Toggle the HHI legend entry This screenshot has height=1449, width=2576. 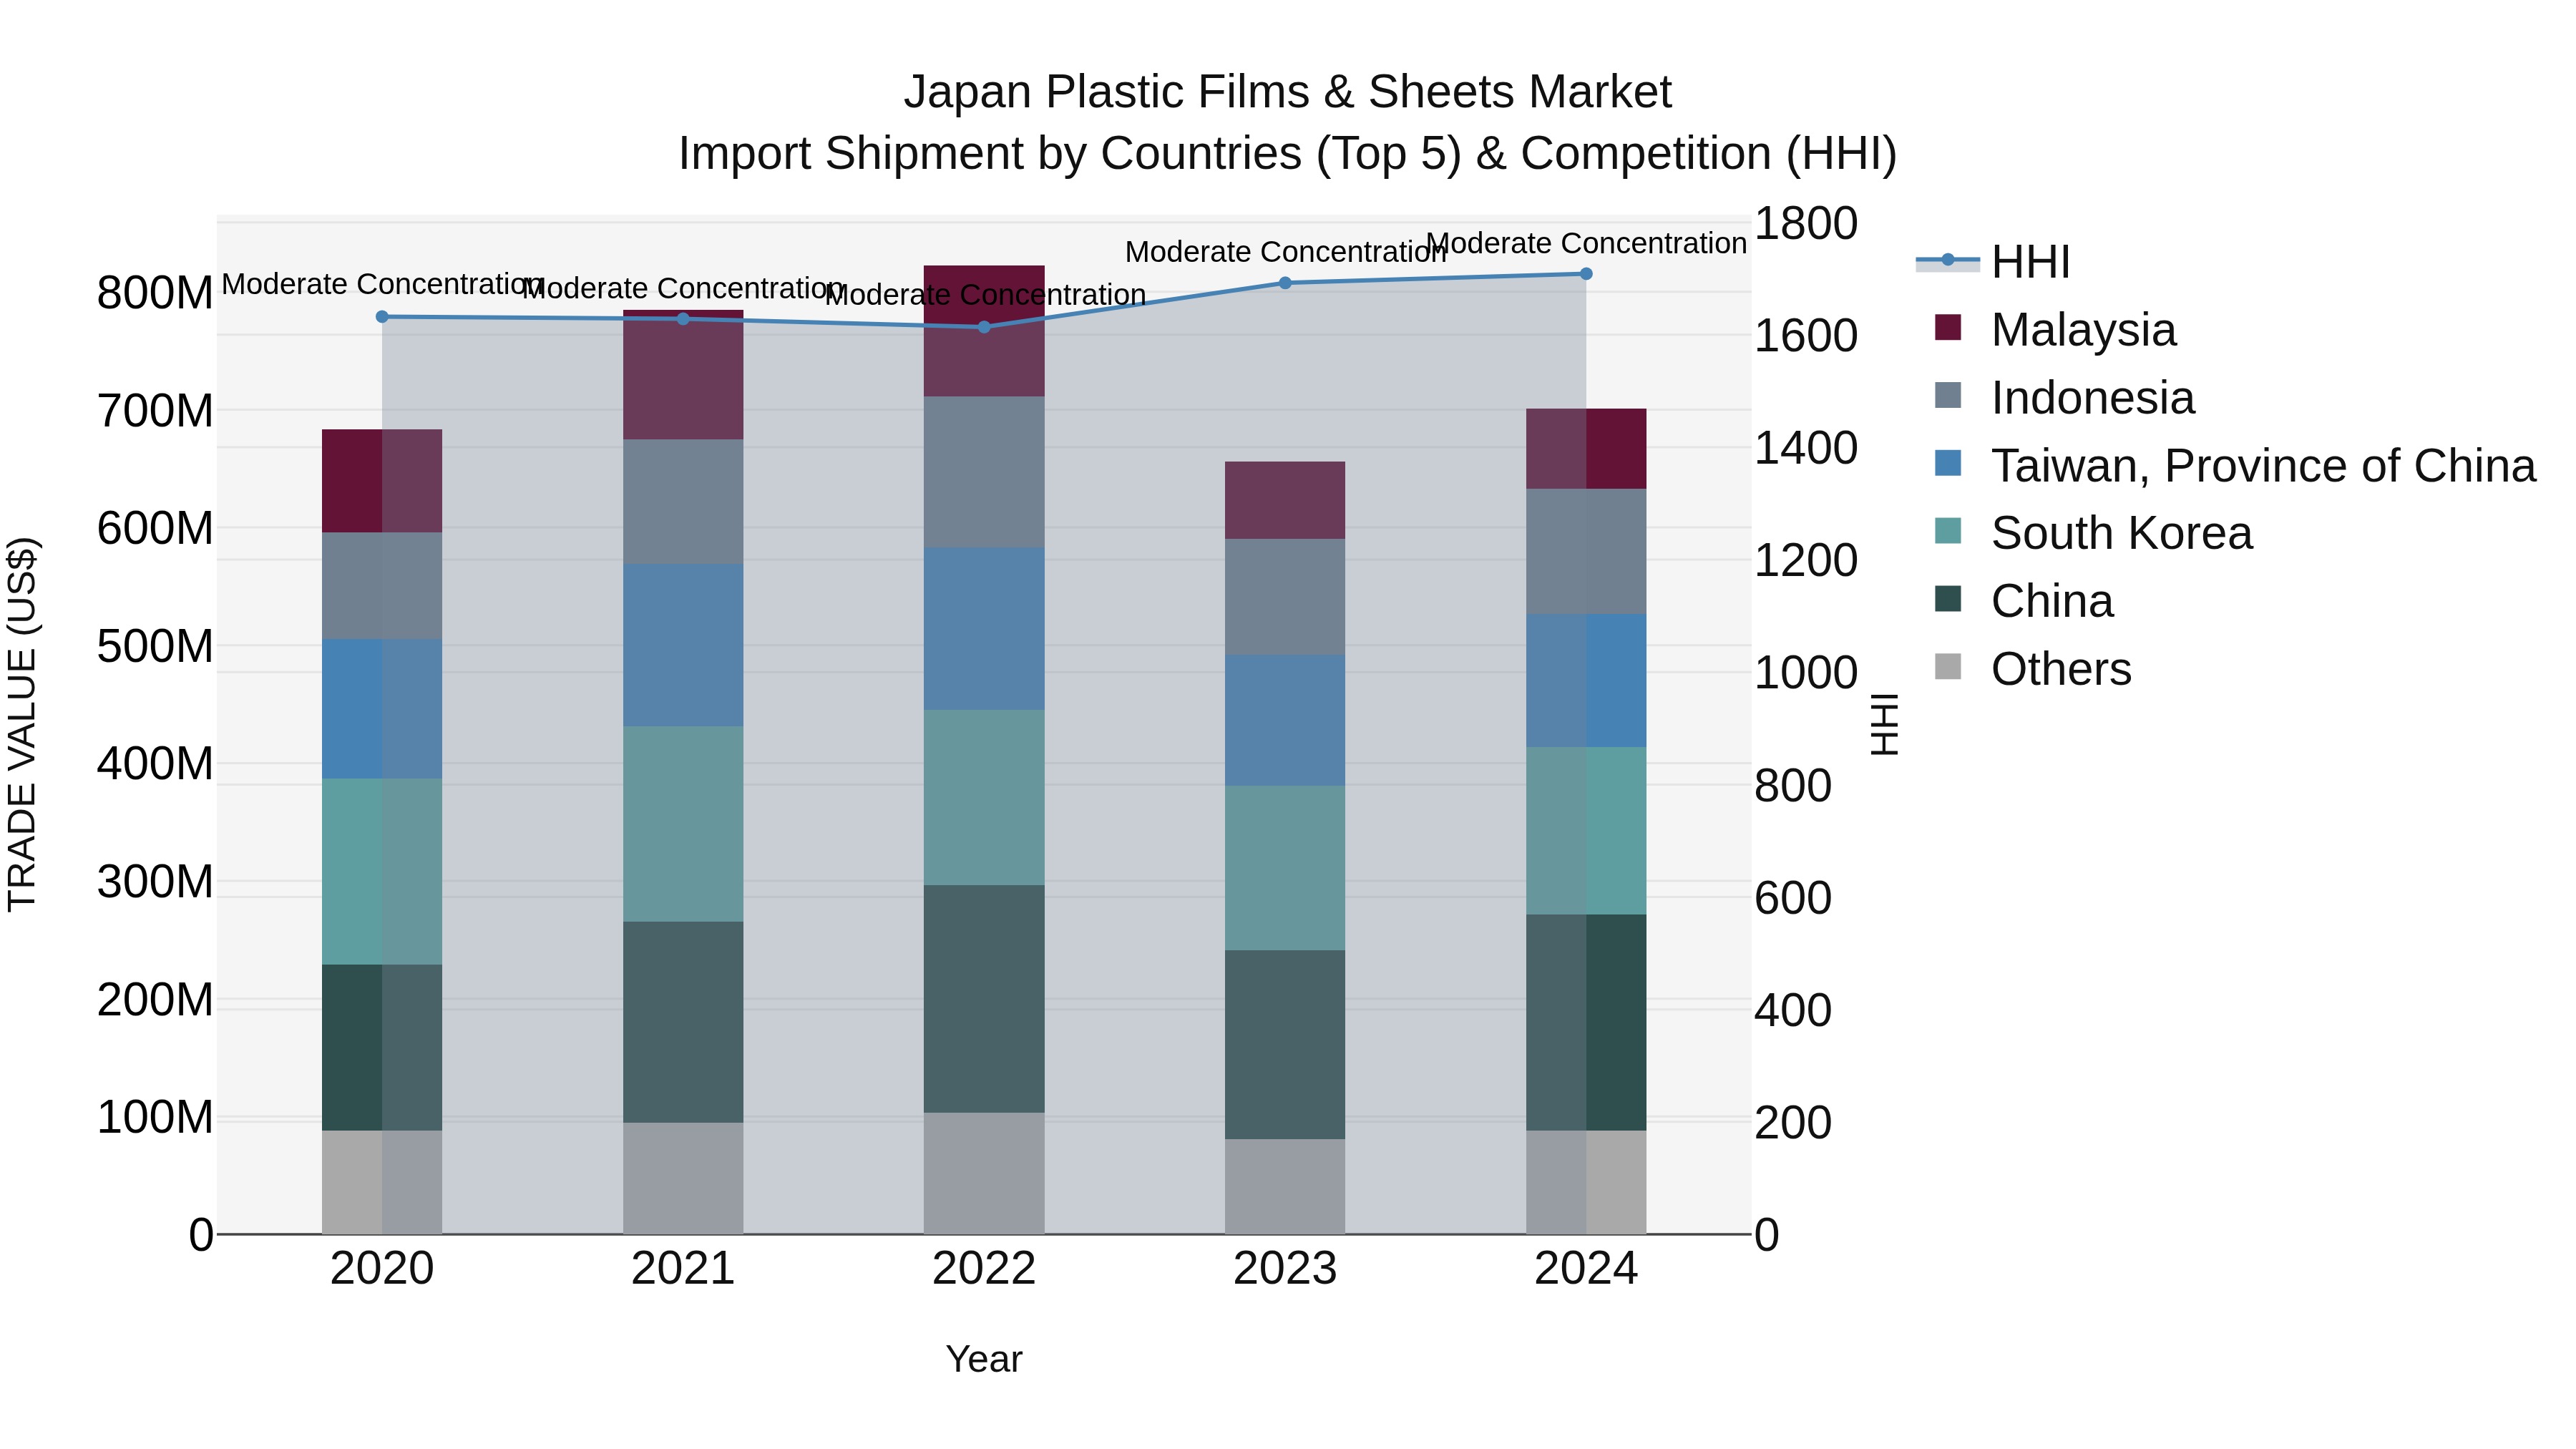pyautogui.click(x=2029, y=263)
